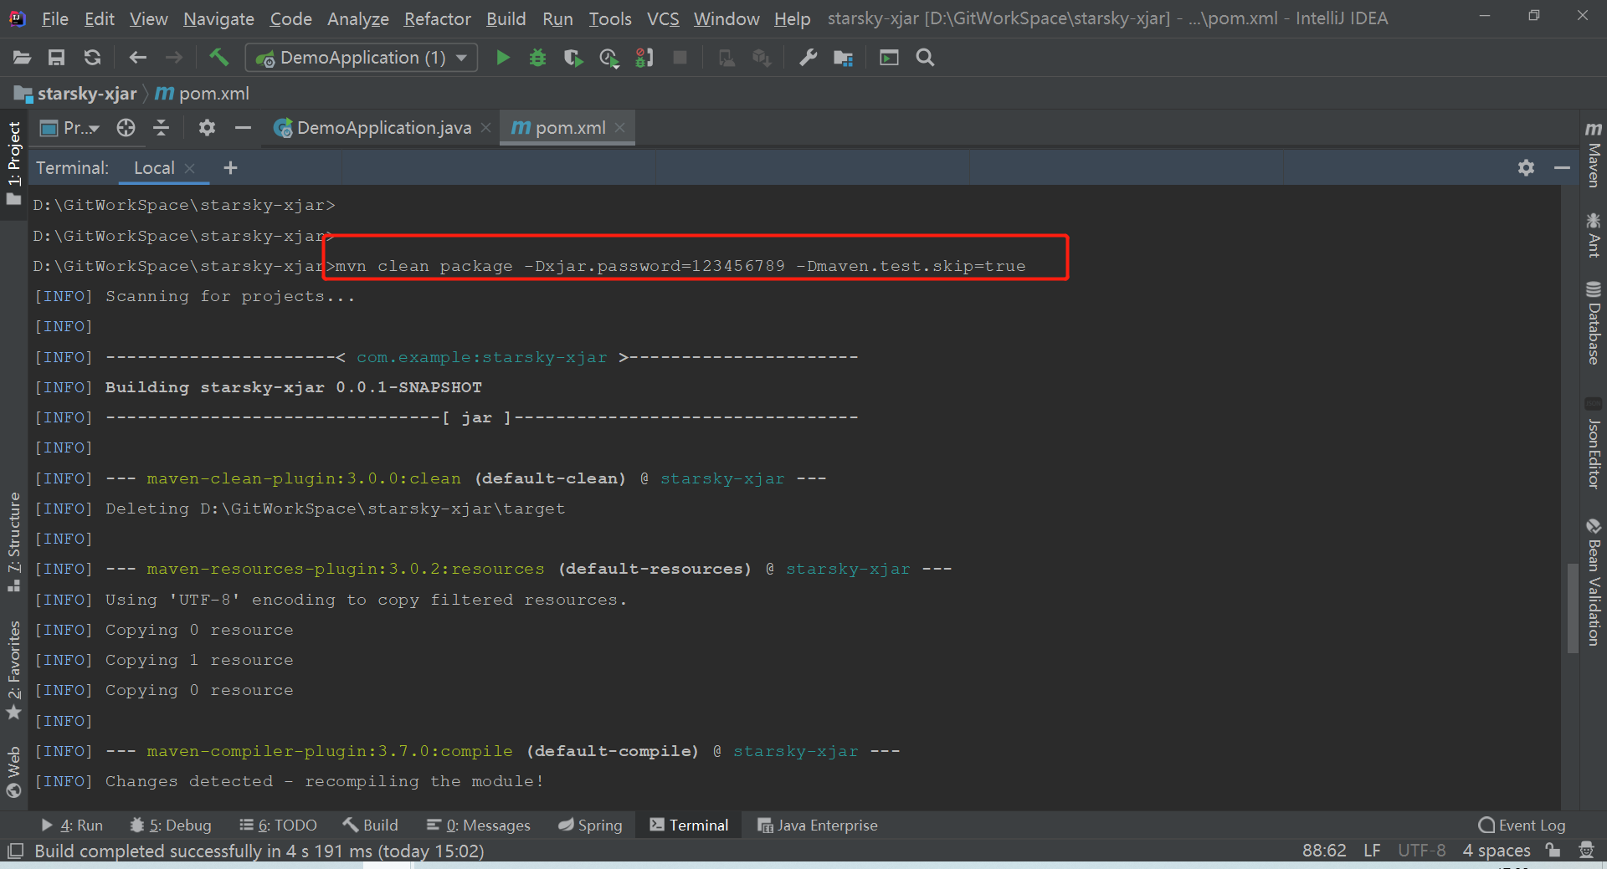Viewport: 1607px width, 869px height.
Task: Toggle the Maven side panel
Action: point(1594,155)
